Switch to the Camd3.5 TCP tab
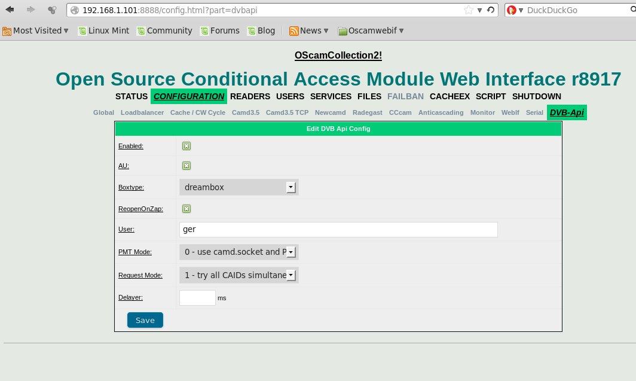 click(287, 113)
